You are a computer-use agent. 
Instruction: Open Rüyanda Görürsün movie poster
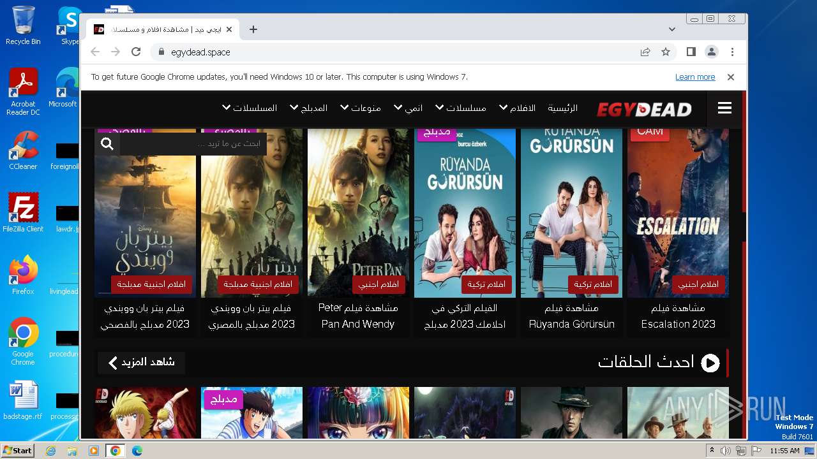571,213
